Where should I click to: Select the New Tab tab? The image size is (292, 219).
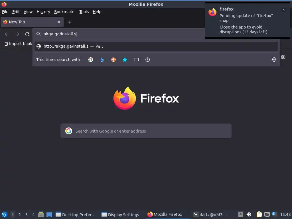(32, 22)
